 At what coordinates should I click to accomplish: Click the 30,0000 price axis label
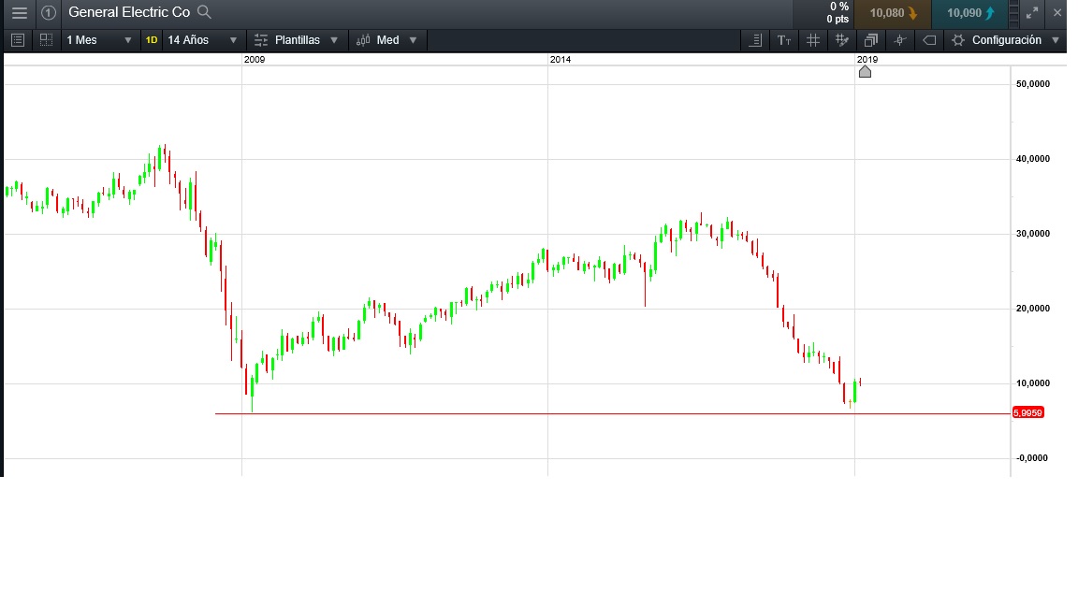[1033, 234]
